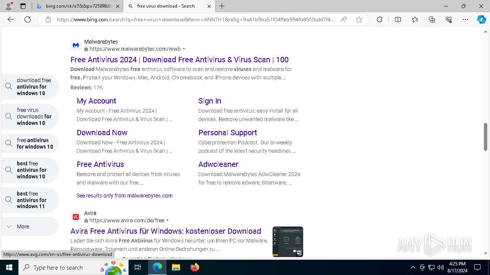Open the 'Free Antivirus' sitelink

pos(100,164)
